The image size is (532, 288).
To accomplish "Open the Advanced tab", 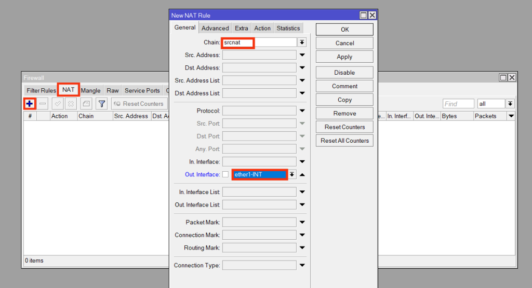I will [215, 28].
